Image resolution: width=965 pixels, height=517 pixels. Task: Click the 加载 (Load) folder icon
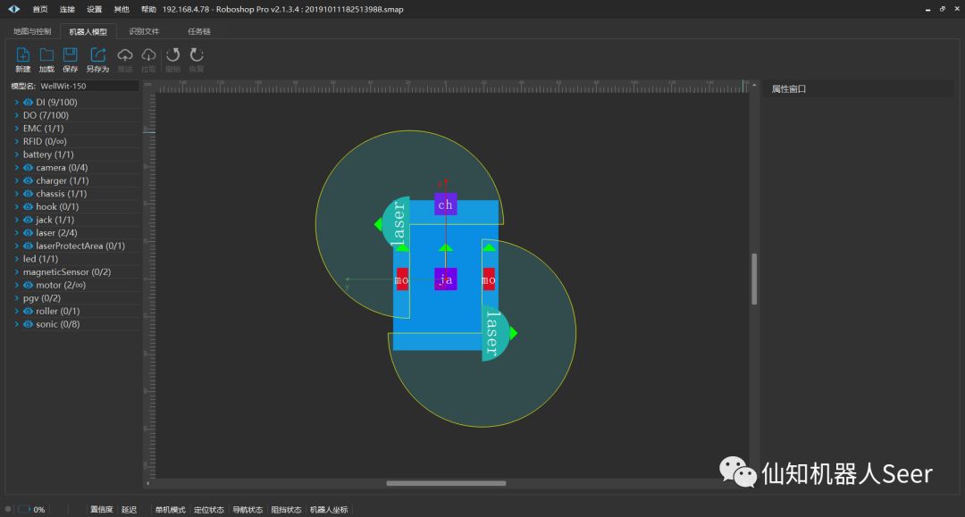[46, 55]
